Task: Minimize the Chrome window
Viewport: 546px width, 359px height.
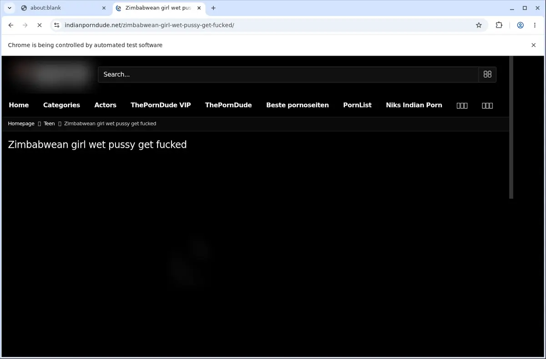Action: pos(511,8)
